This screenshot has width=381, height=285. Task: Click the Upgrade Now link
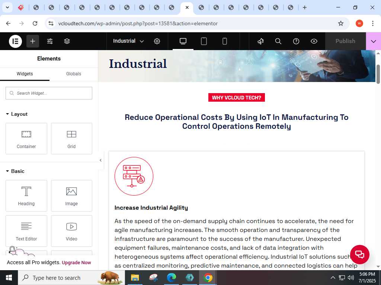(x=76, y=262)
